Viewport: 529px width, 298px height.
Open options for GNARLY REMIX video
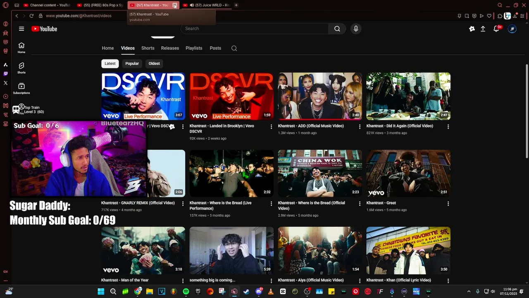[183, 204]
